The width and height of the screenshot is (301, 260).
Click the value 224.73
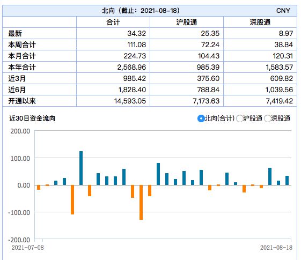[x=135, y=56]
